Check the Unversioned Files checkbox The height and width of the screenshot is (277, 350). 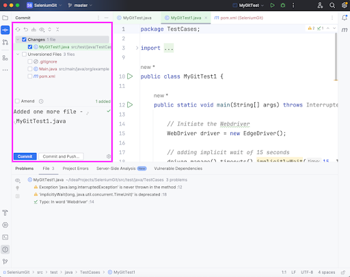click(24, 55)
